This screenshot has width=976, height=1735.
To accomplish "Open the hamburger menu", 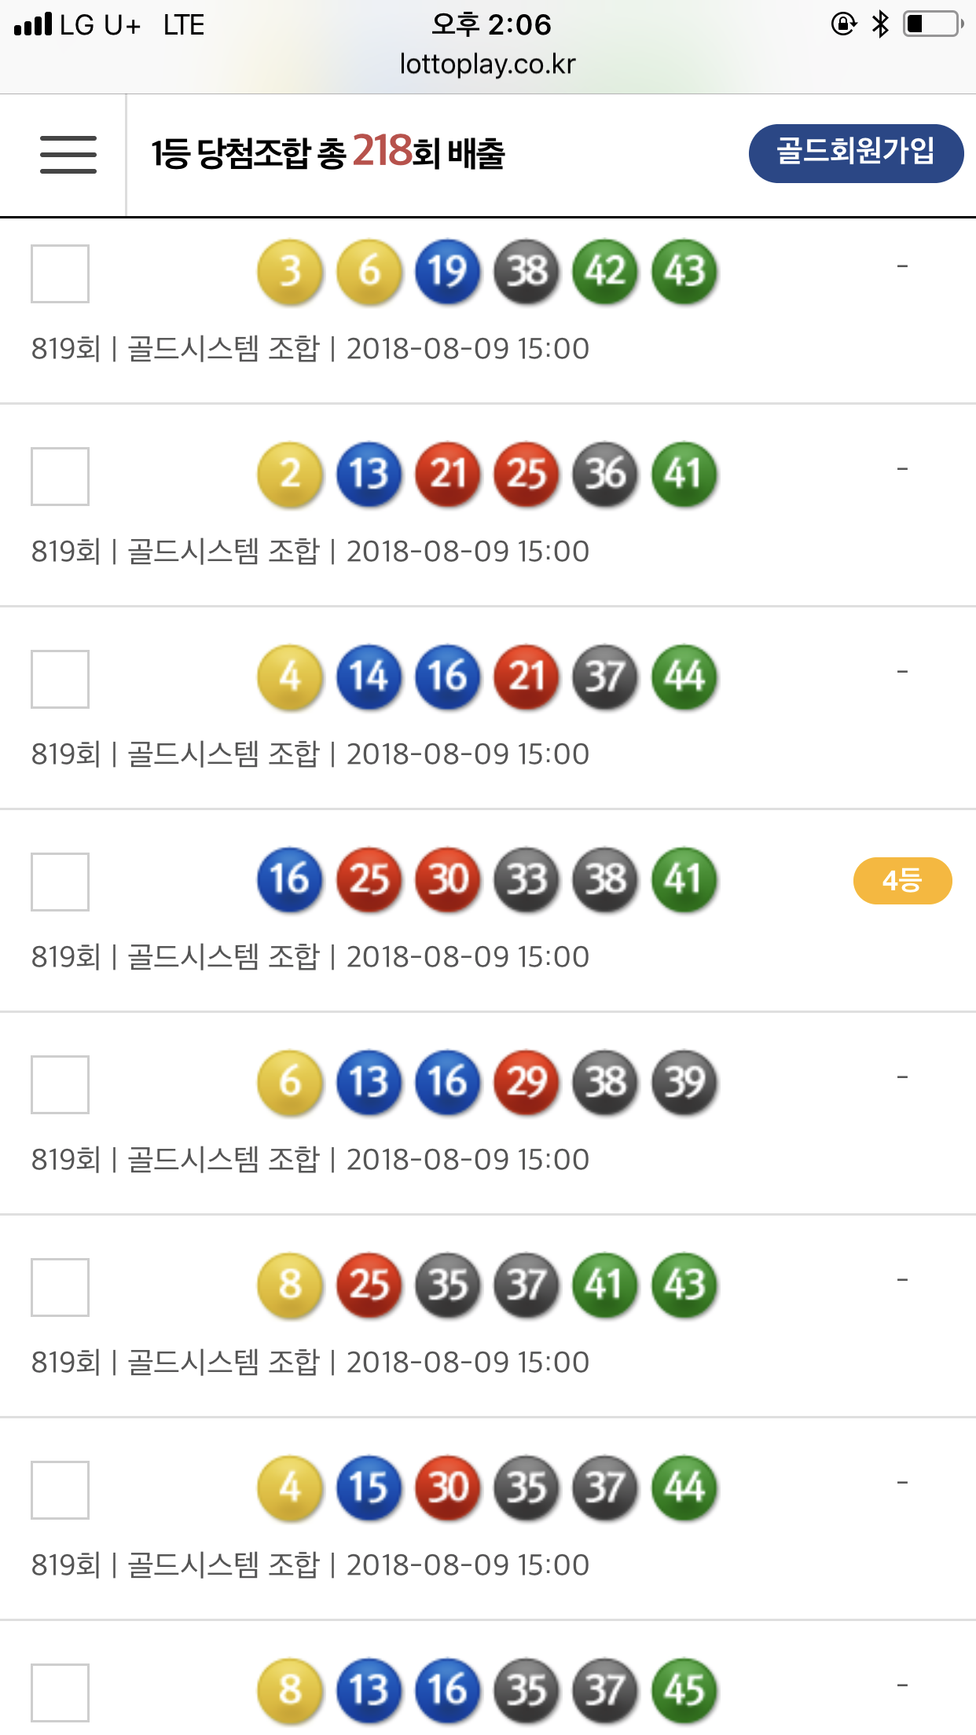I will pyautogui.click(x=68, y=154).
